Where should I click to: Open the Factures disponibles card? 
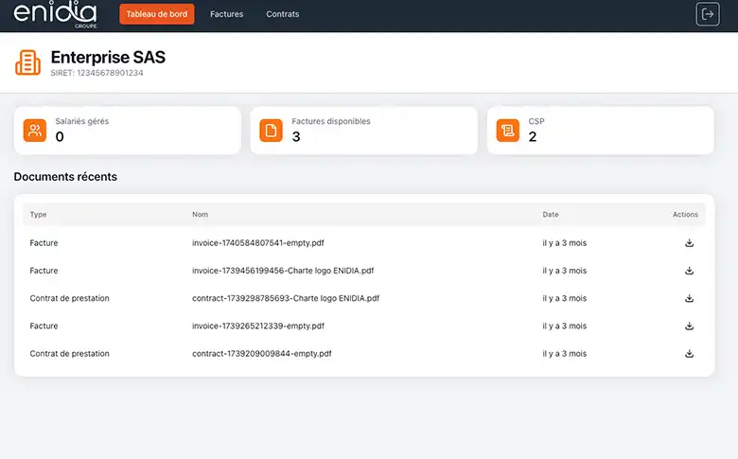point(363,131)
